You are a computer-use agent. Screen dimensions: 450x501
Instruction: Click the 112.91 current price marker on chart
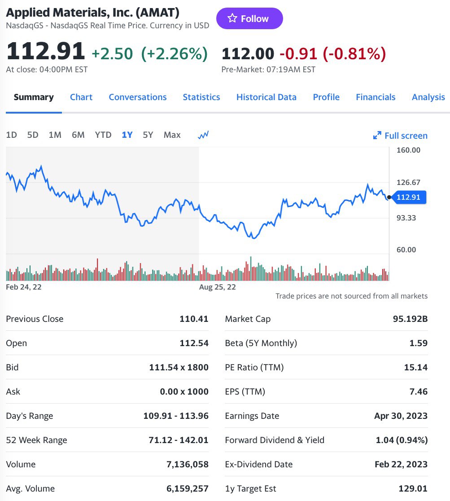click(408, 197)
